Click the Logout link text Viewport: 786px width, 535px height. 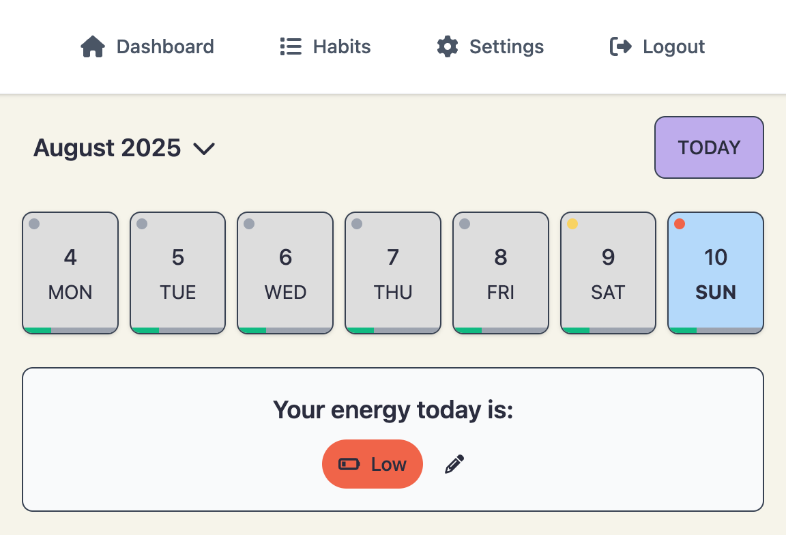pyautogui.click(x=673, y=46)
